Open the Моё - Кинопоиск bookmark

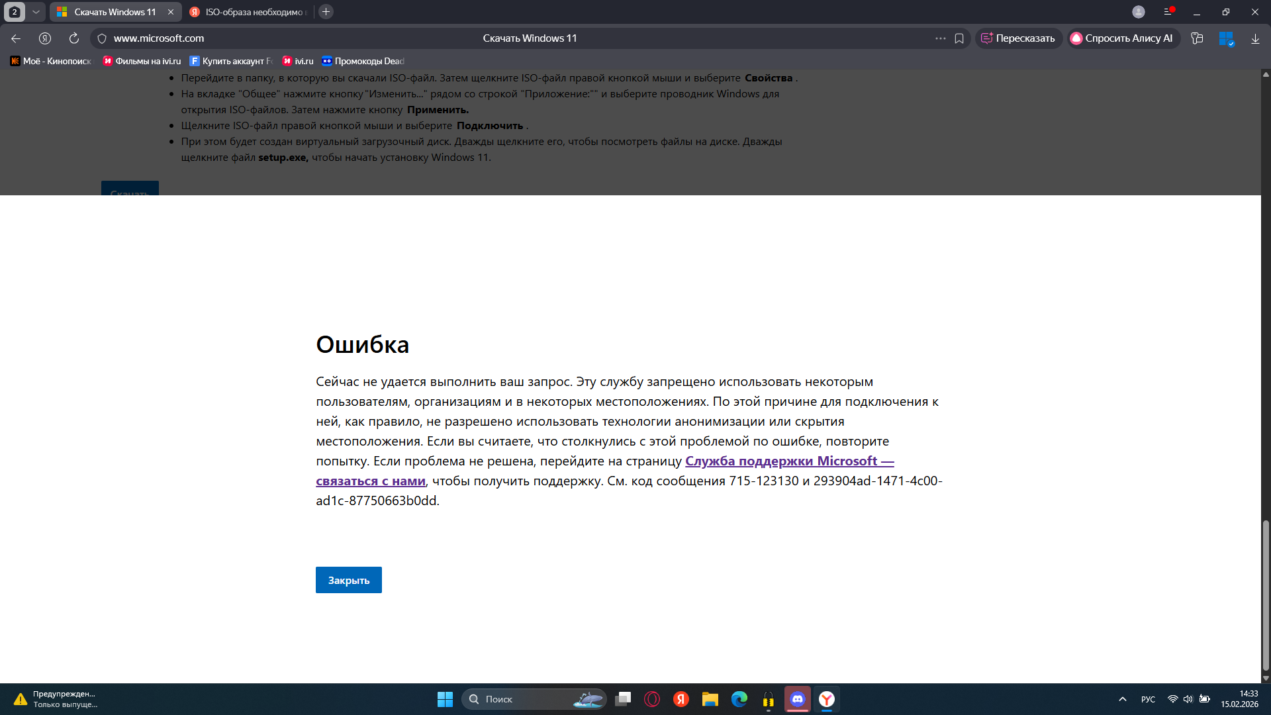click(51, 61)
